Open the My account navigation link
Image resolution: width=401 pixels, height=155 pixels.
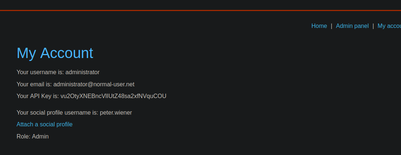(389, 26)
